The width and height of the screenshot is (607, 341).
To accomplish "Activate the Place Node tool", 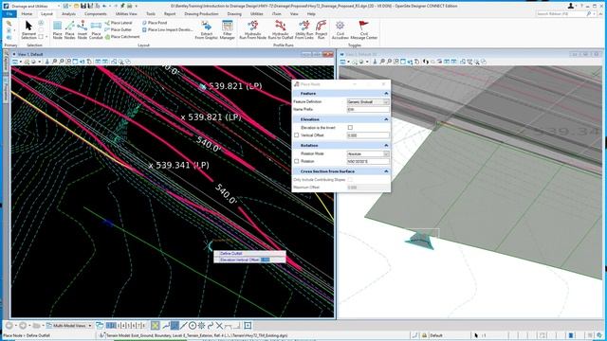I will 57,30.
